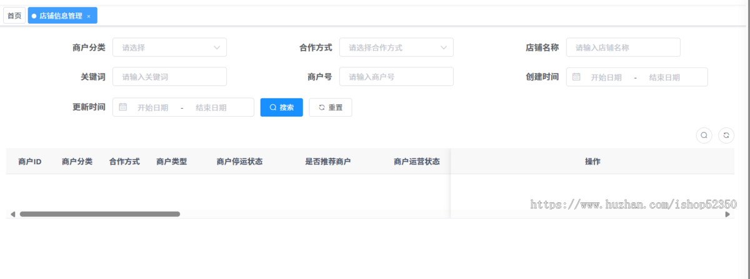The height and width of the screenshot is (279, 750).
Task: Close the 店铺信息管理 tab
Action: (89, 16)
